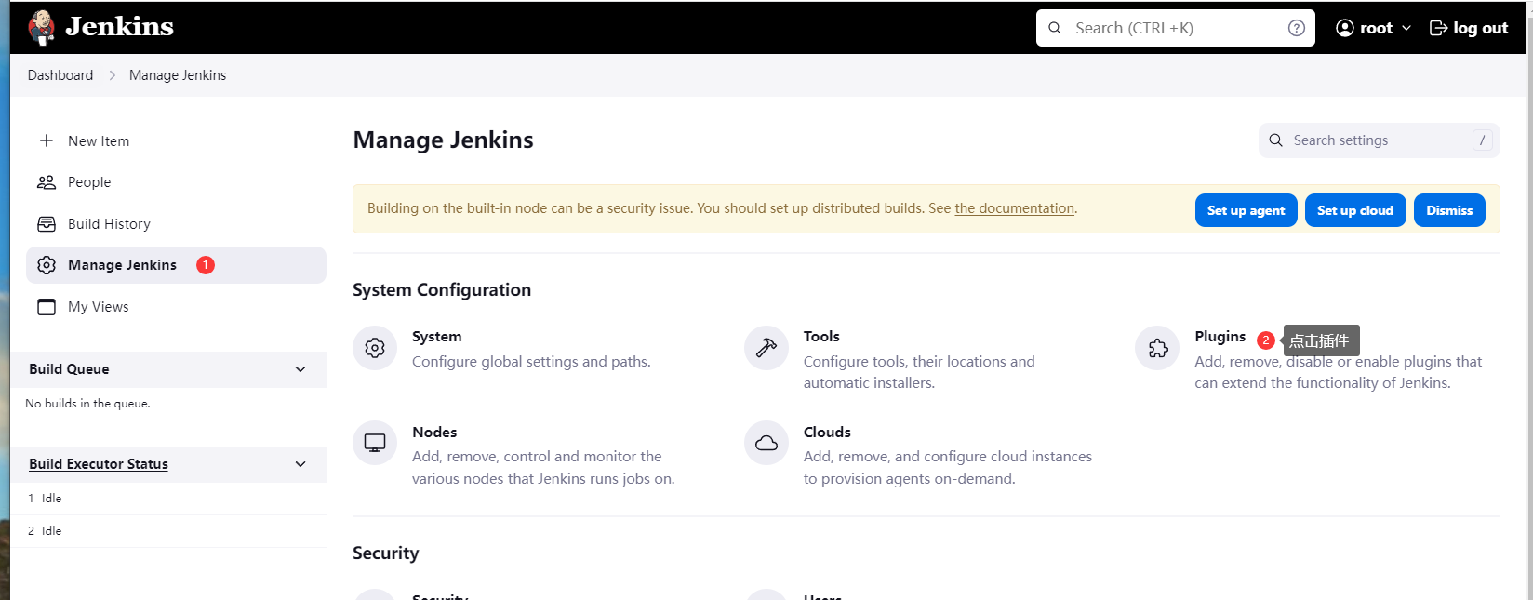The height and width of the screenshot is (600, 1533).
Task: Click the Build History icon
Action: tap(47, 224)
